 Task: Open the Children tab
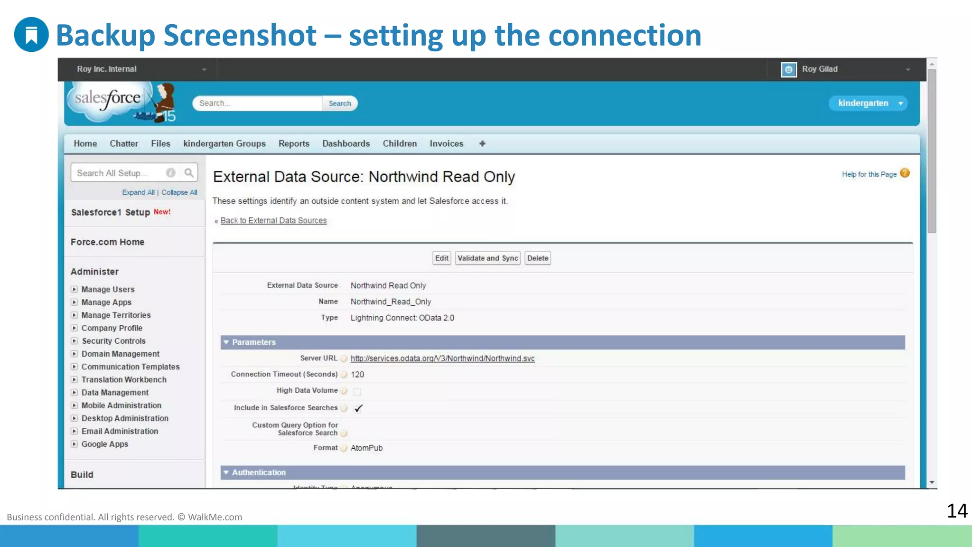click(400, 143)
